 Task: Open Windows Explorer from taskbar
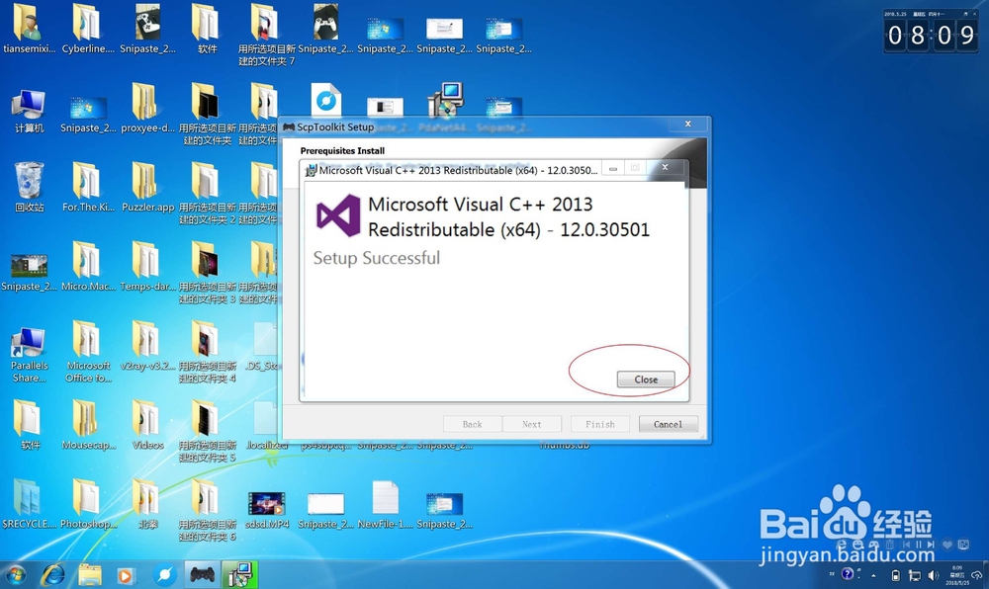point(90,574)
